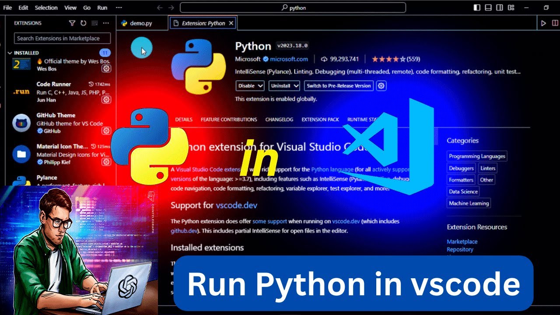
Task: Open the Marketplace resource link
Action: coord(462,241)
